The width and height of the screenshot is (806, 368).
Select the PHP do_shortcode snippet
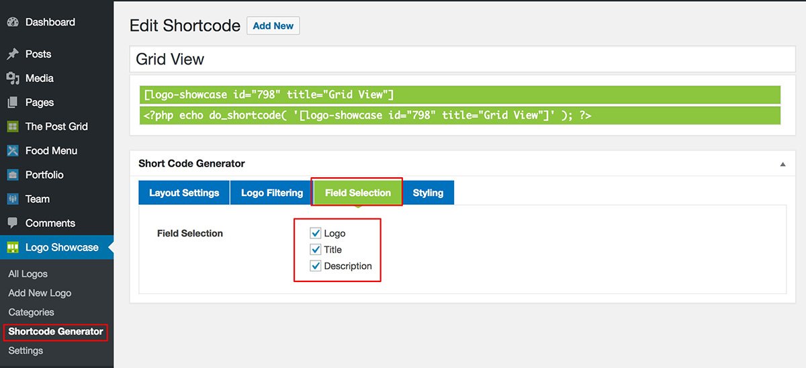pyautogui.click(x=367, y=115)
